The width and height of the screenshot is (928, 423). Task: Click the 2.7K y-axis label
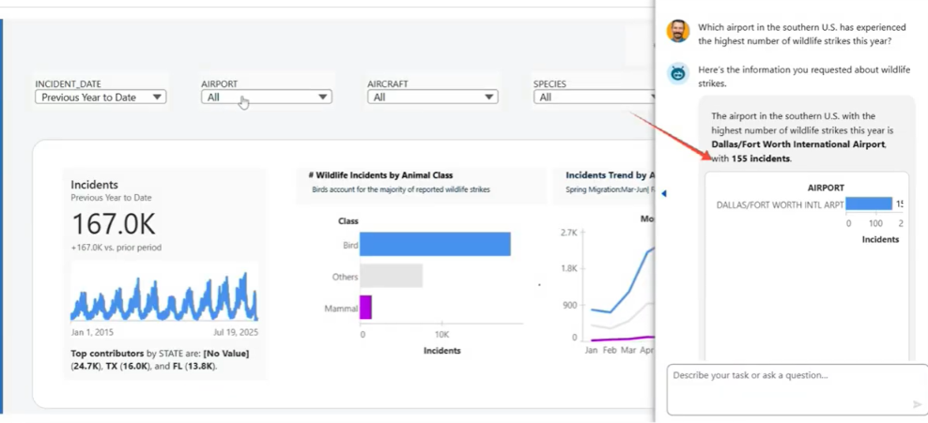click(568, 233)
